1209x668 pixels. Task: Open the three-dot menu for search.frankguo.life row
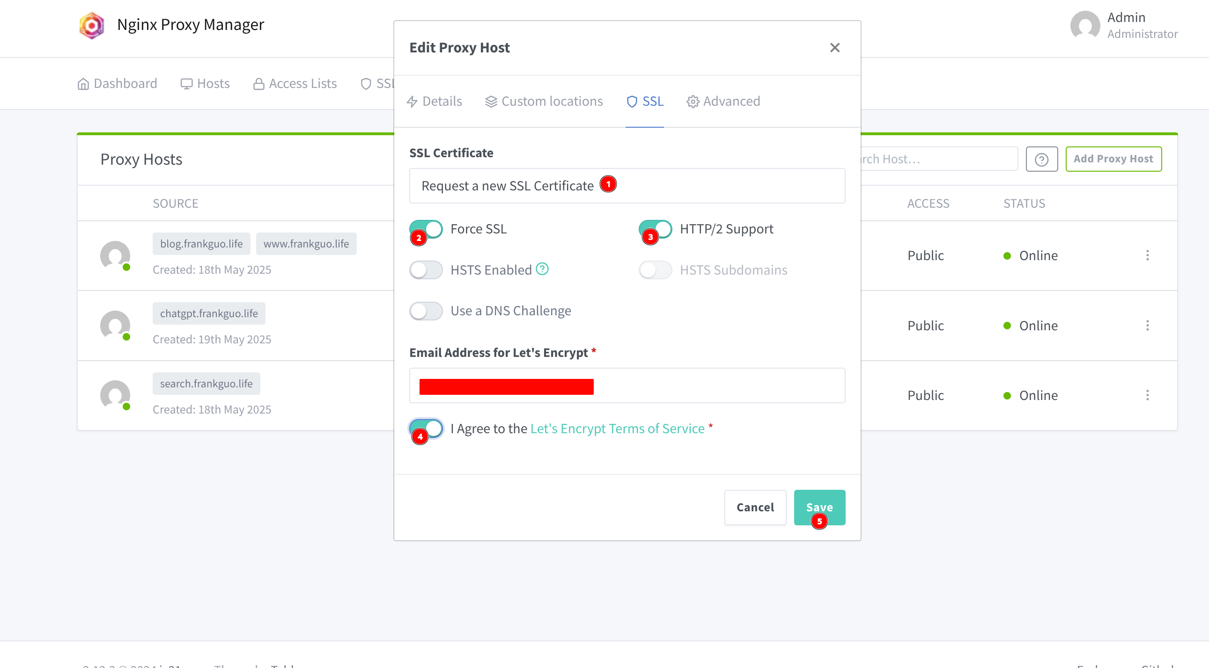coord(1147,395)
